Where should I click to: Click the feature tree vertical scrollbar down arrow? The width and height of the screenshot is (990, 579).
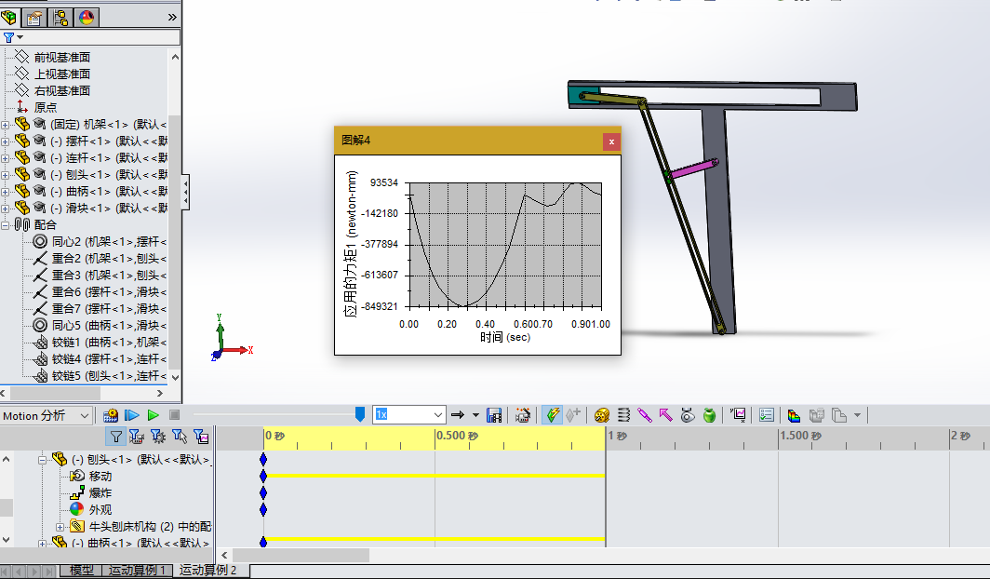coord(175,377)
